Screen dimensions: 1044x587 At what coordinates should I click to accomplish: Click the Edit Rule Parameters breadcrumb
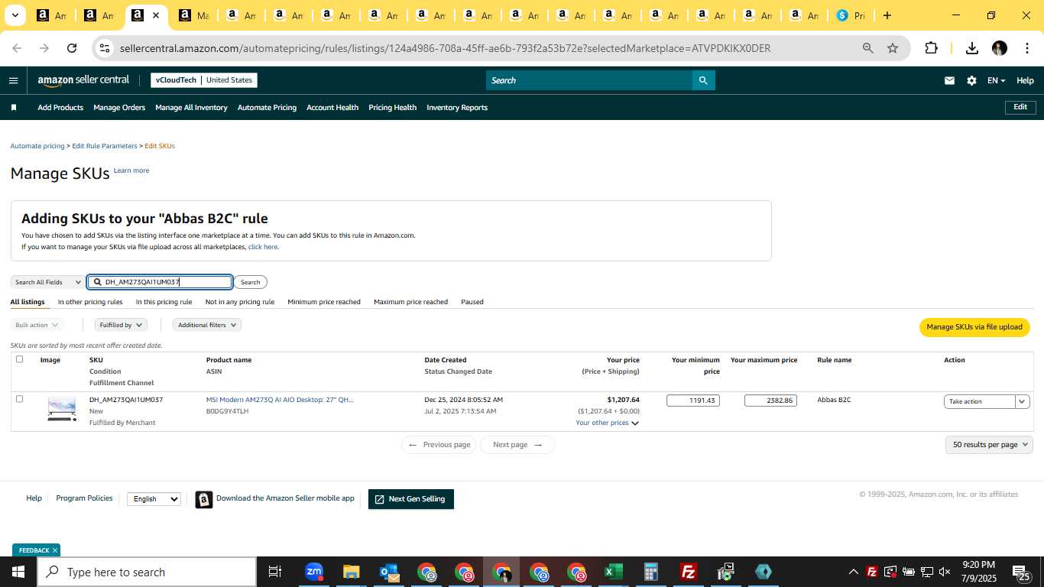[105, 146]
